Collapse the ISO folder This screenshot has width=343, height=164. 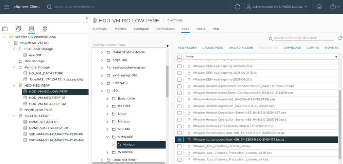click(102, 91)
